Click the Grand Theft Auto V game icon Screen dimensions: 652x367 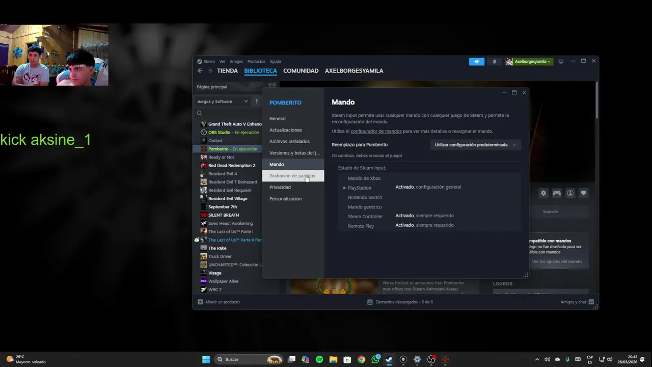tap(204, 124)
